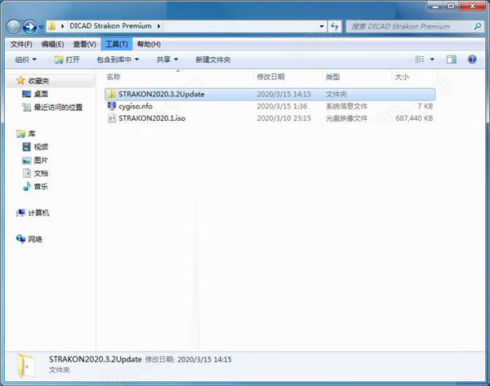Click the large folder thumbnail in details pane
This screenshot has height=386, width=490.
click(25, 366)
